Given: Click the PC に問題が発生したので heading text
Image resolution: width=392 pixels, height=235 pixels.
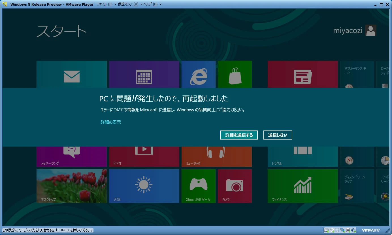Looking at the screenshot, I should tap(163, 99).
